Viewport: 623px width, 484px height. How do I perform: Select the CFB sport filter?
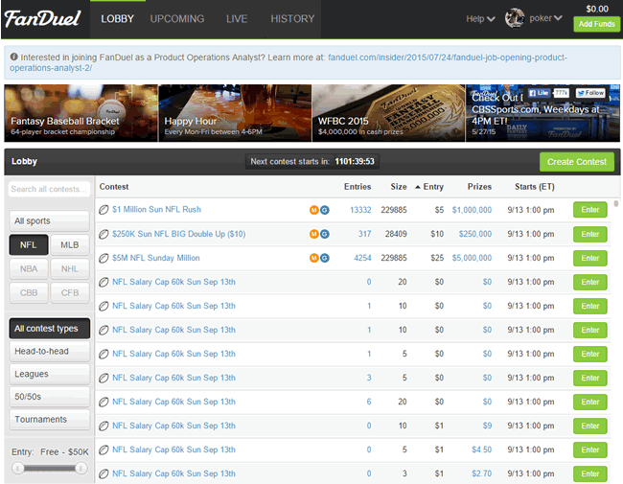click(x=70, y=292)
